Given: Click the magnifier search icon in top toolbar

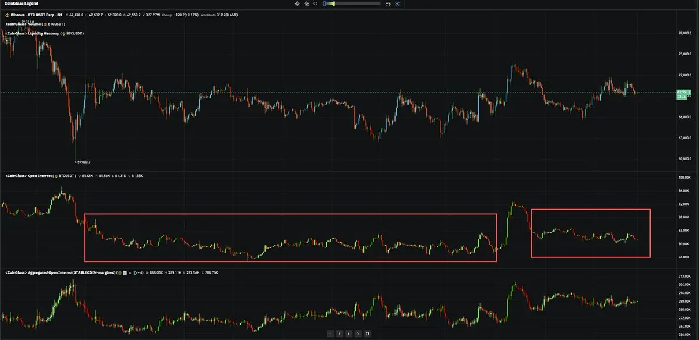Looking at the screenshot, I should [316, 3].
